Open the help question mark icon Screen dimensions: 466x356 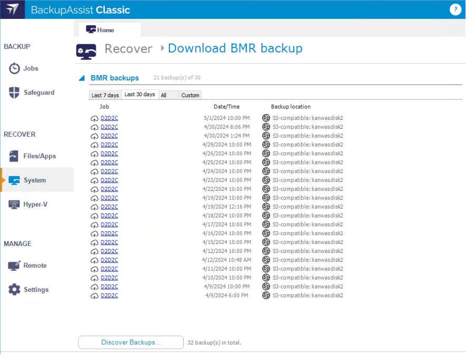click(455, 9)
